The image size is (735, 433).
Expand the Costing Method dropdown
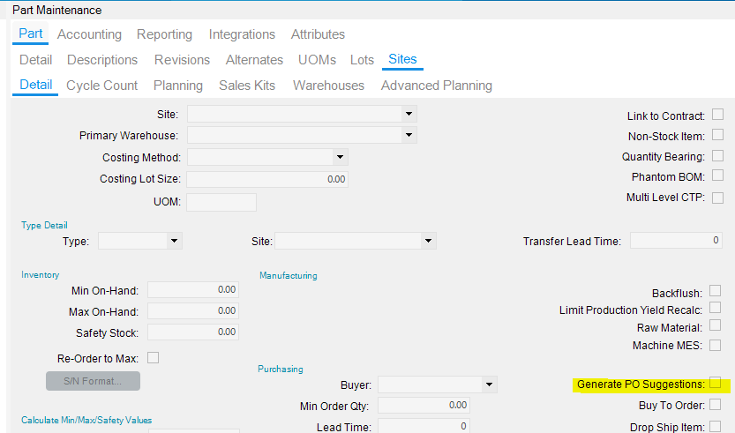coord(339,157)
